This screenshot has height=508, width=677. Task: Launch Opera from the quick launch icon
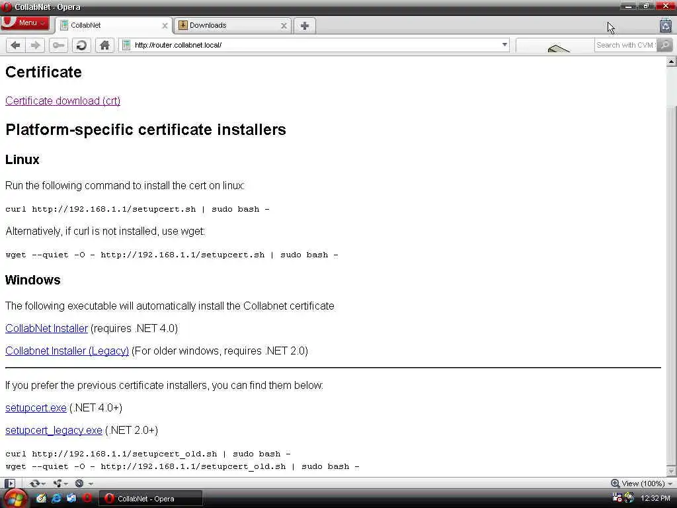[87, 499]
